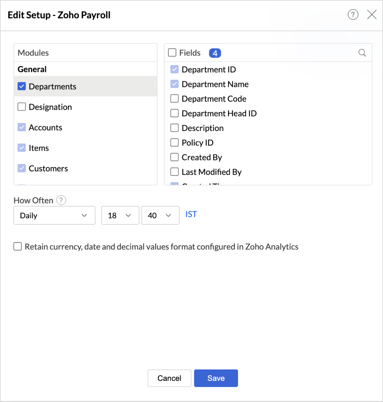383x402 pixels.
Task: Click the Fields search magnifier icon
Action: [x=362, y=53]
